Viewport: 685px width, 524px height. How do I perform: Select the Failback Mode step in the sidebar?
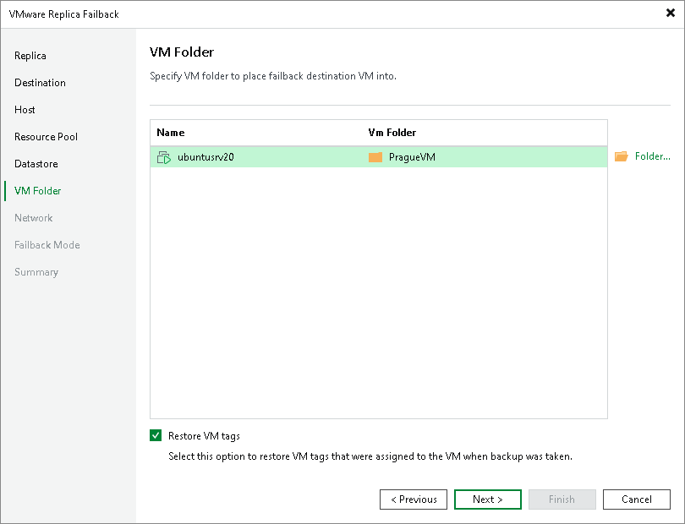pos(47,245)
